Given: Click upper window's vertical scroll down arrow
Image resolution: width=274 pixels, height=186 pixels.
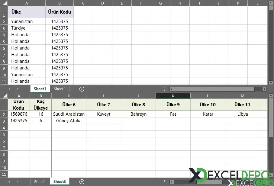Looking at the screenshot, I should point(271,82).
